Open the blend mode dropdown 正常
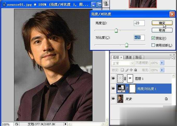The width and height of the screenshot is (177, 126). [x=123, y=63]
